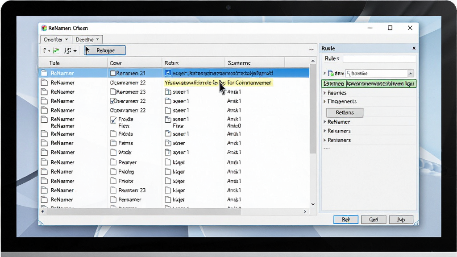Click the date icon with green lock in Rule panel
Screen dimensions: 457x257
click(x=331, y=73)
